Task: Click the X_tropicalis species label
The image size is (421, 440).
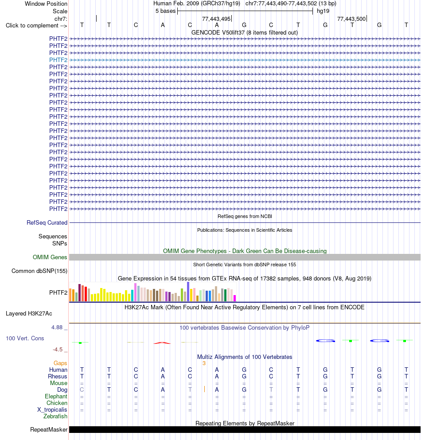Action: (52, 410)
